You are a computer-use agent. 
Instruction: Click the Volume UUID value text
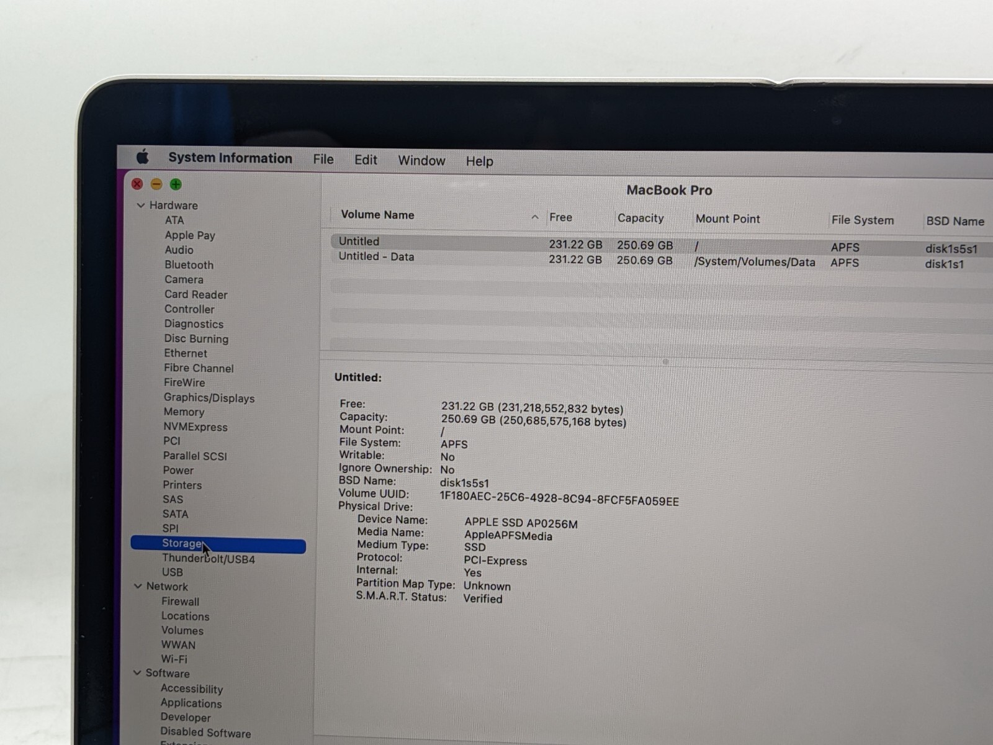click(559, 499)
